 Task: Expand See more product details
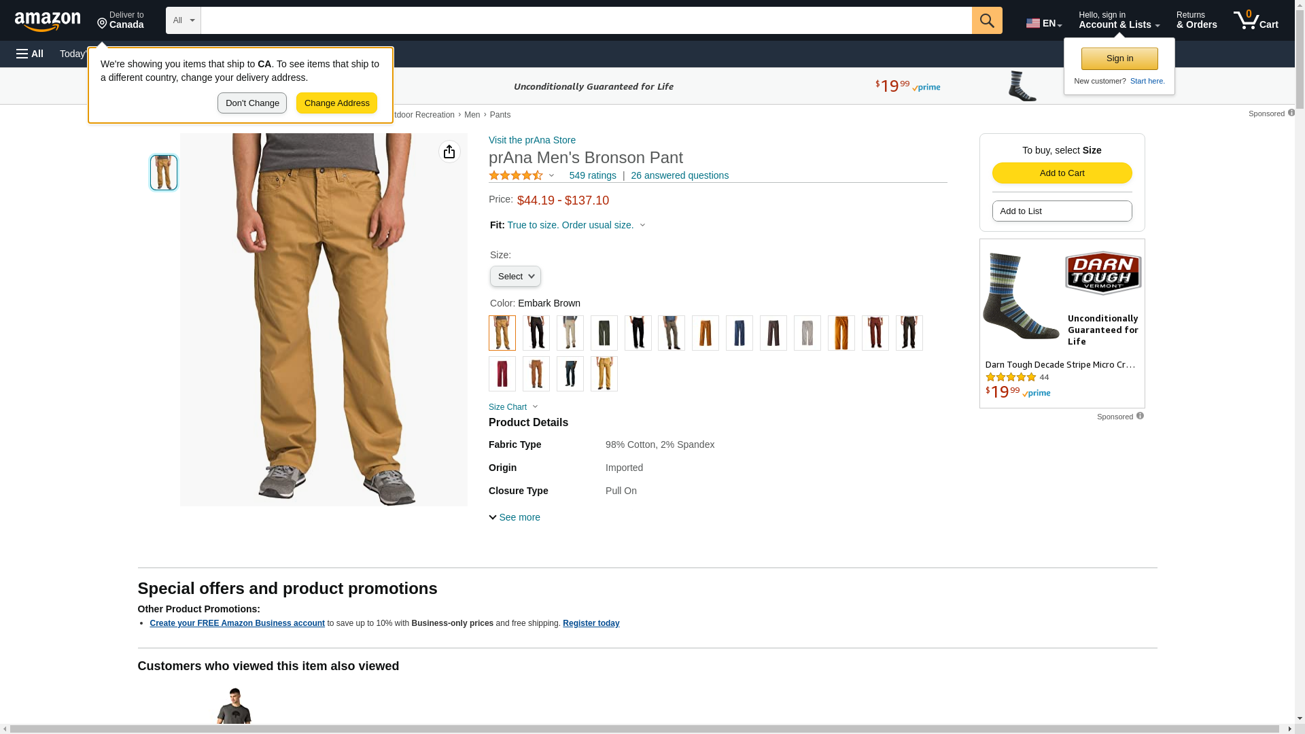point(515,517)
